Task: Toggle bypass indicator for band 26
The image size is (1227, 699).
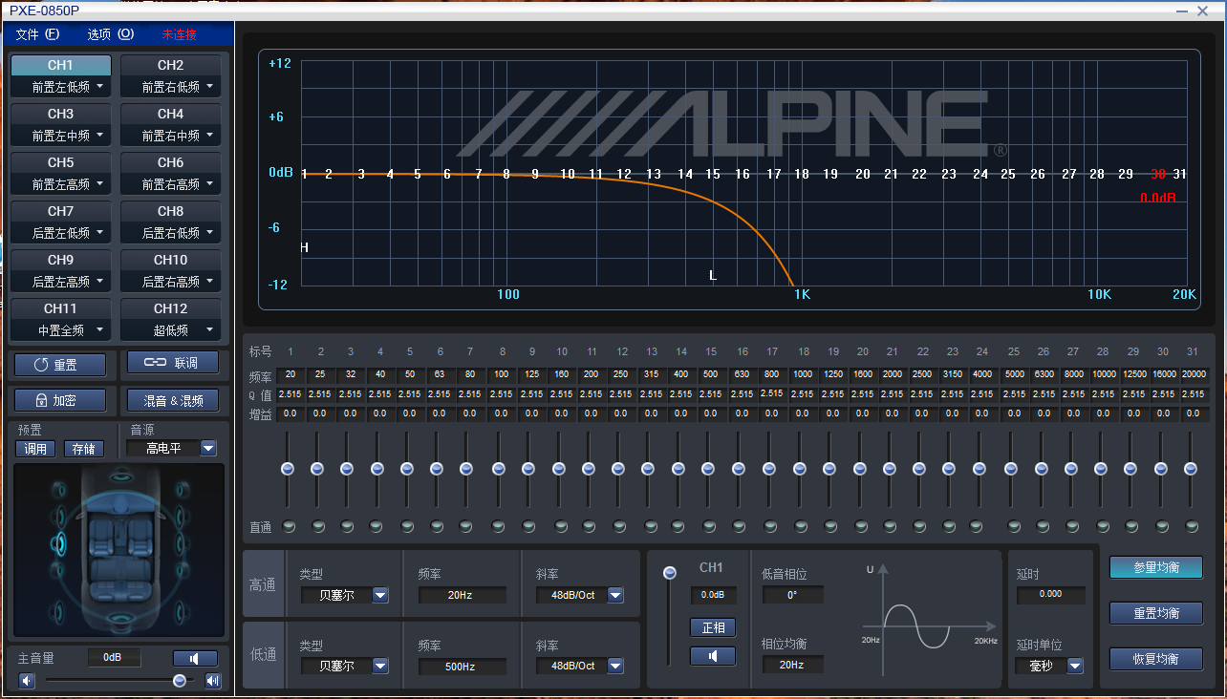Action: (x=1043, y=526)
